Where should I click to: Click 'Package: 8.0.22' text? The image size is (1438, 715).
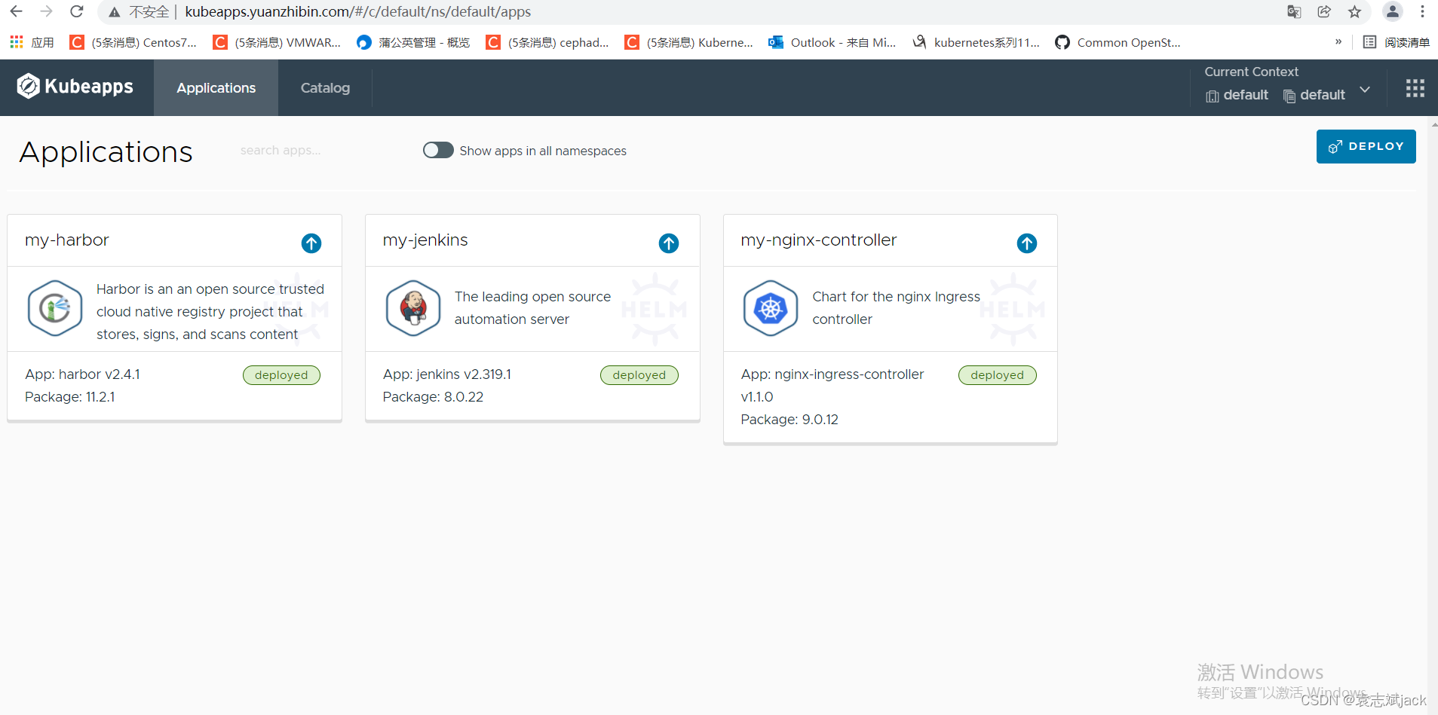[433, 397]
